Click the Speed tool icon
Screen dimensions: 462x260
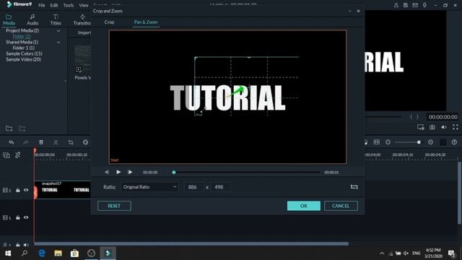click(x=85, y=142)
